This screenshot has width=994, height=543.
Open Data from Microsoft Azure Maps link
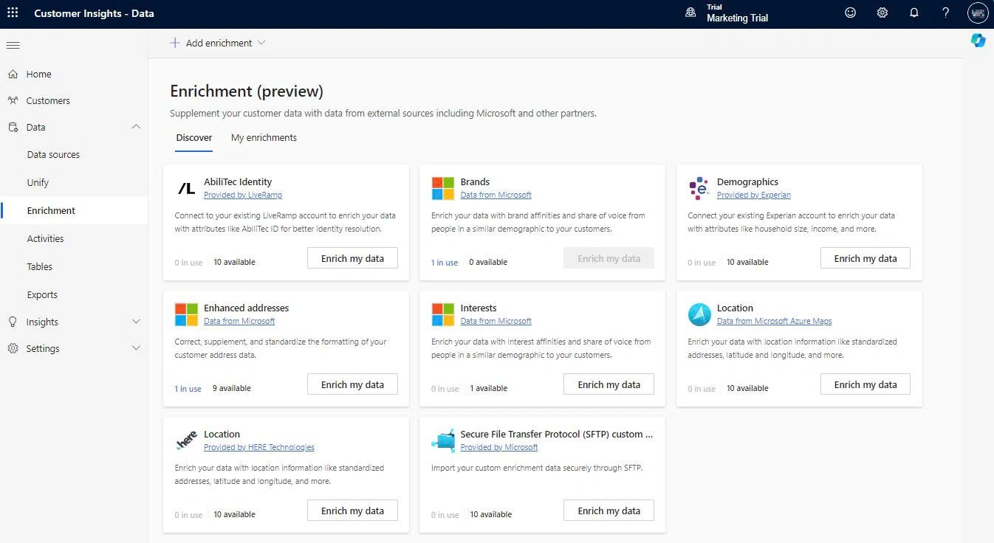pos(775,322)
